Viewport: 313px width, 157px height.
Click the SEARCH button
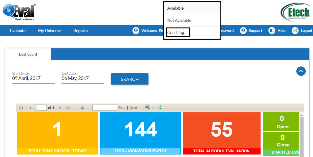click(x=130, y=79)
